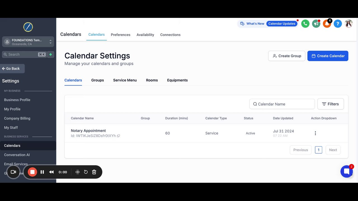Select the Calendars top tab
358x201 pixels.
coord(96,34)
